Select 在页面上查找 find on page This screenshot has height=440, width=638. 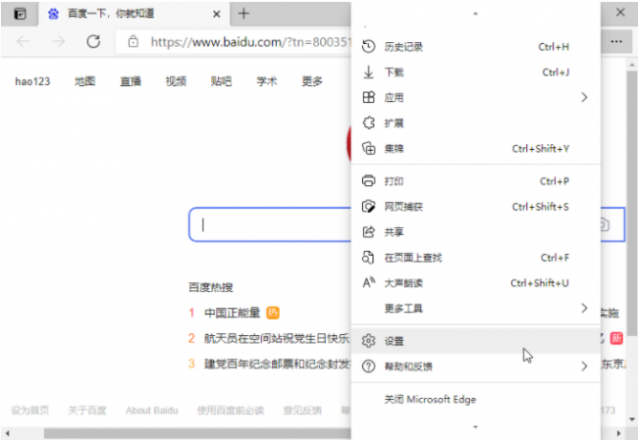coord(476,258)
